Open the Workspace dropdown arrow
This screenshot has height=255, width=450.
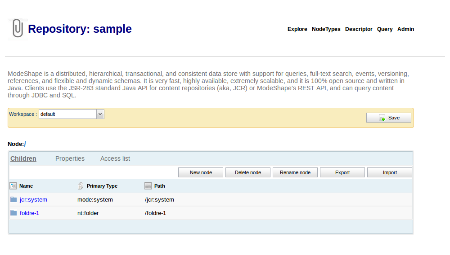pos(100,114)
